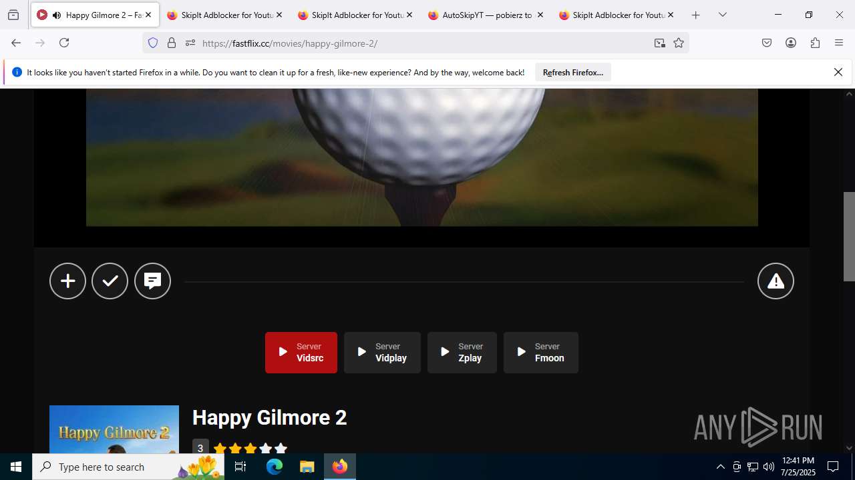Switch to second tab SkipIt Adblocker
Screen dimensions: 855x480
pyautogui.click(x=224, y=15)
